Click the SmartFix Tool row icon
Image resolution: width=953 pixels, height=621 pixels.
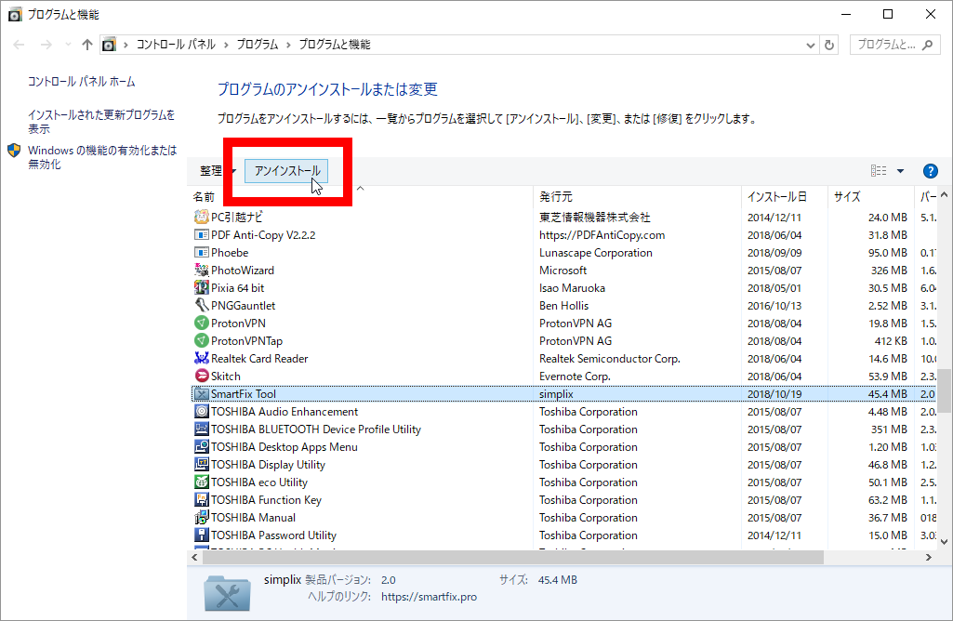coord(201,394)
